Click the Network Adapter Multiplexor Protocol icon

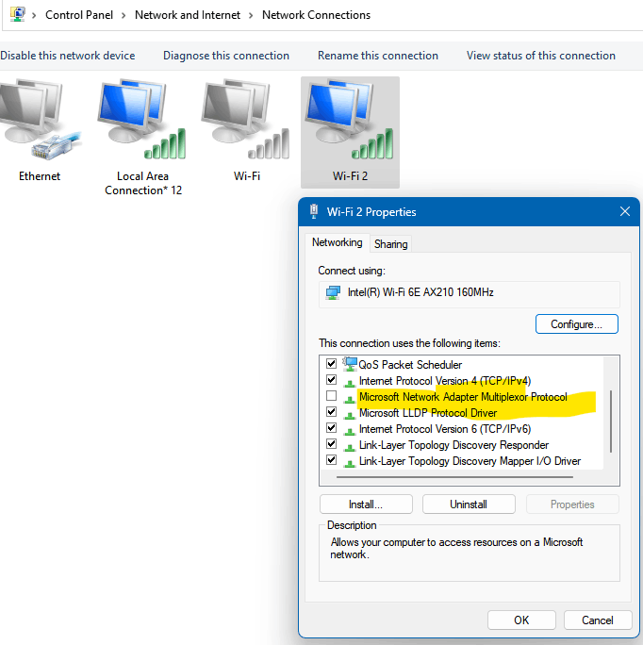tap(349, 398)
